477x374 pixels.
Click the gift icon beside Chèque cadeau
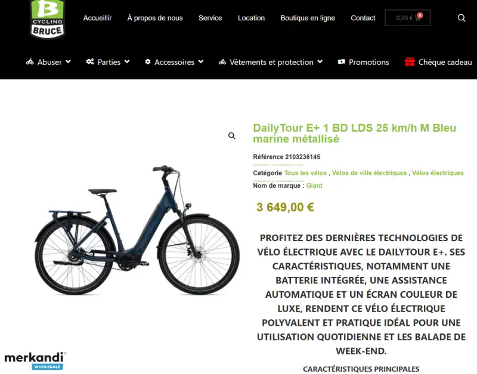coord(410,62)
